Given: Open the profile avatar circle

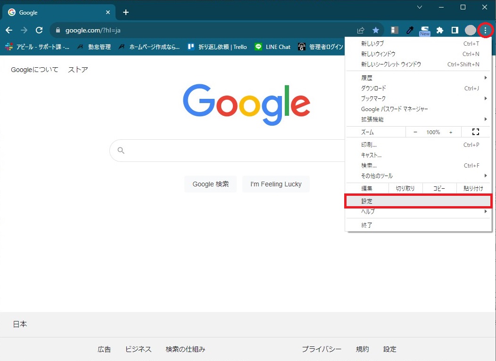Looking at the screenshot, I should pos(470,30).
